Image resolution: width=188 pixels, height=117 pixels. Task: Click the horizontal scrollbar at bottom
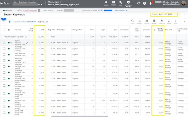(x=80, y=116)
